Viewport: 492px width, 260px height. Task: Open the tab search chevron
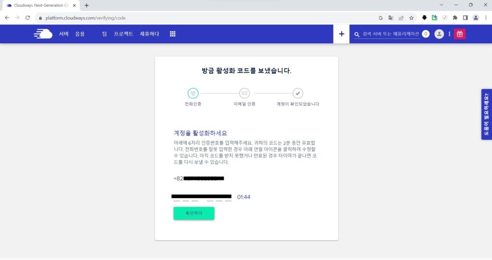click(442, 5)
